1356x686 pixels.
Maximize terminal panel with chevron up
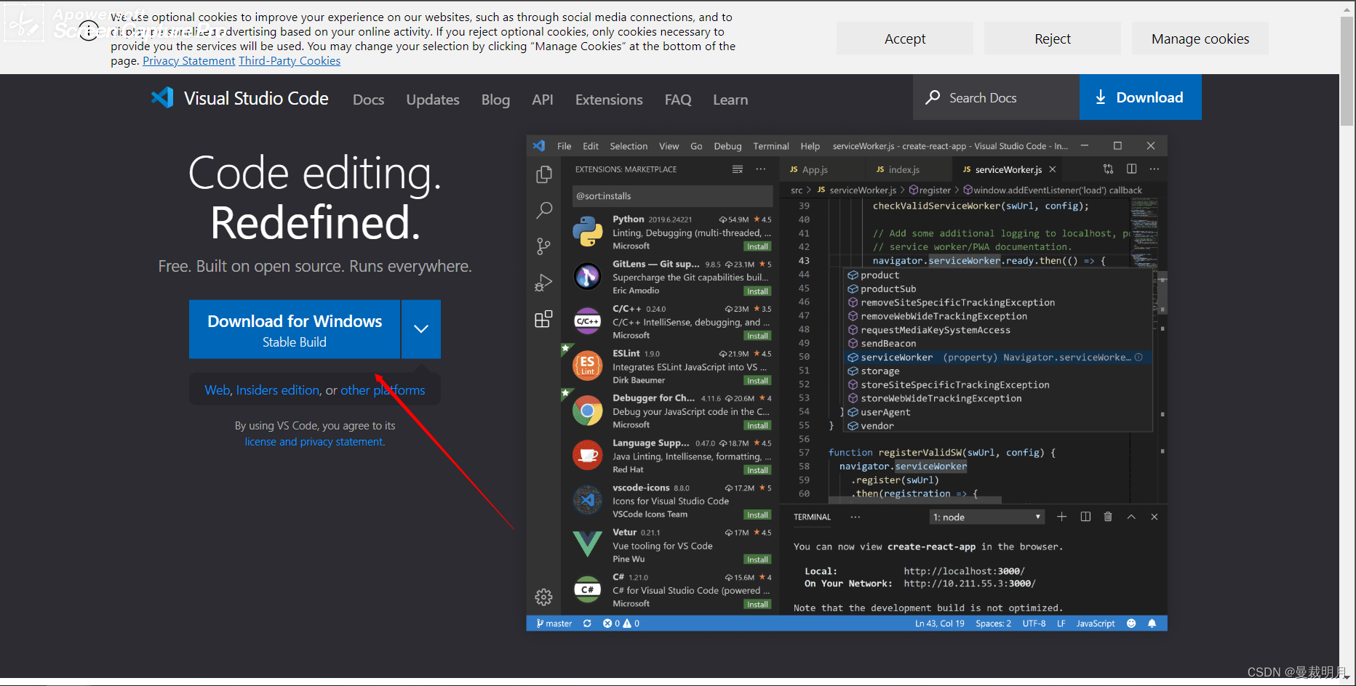1131,517
